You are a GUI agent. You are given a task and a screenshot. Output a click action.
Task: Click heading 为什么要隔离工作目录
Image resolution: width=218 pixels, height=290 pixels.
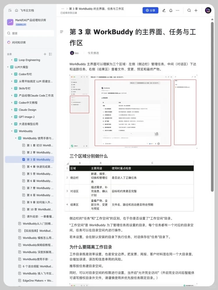coord(91,247)
